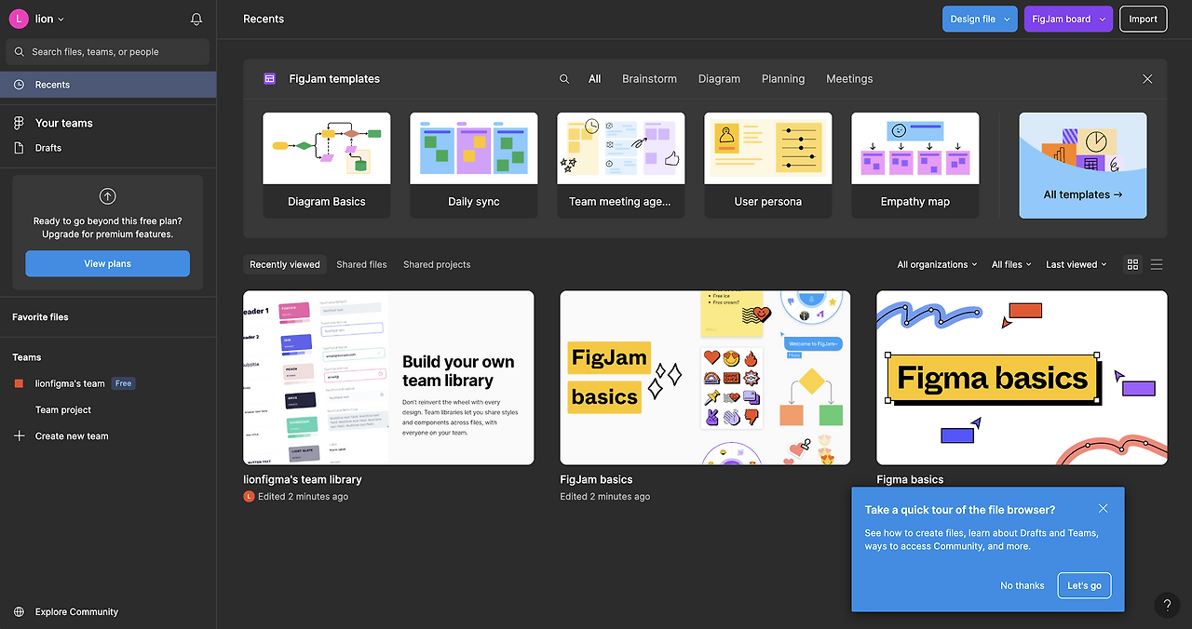
Task: Open the Daily sync template
Action: coord(474,166)
